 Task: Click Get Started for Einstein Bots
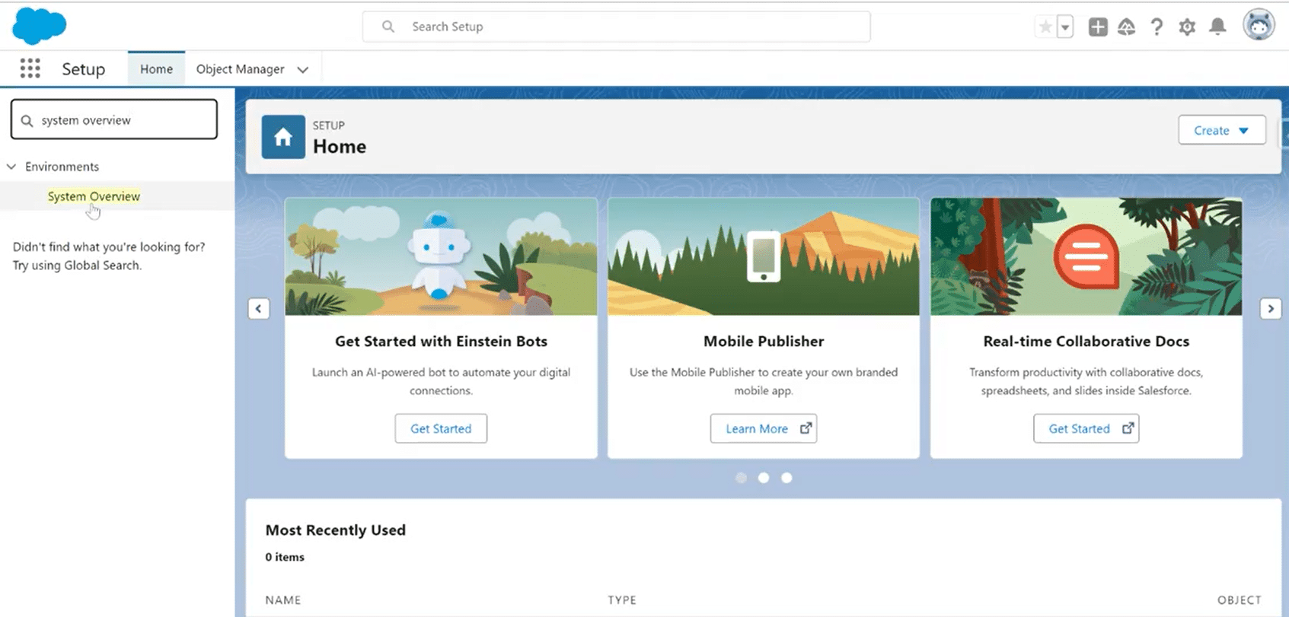pos(441,428)
